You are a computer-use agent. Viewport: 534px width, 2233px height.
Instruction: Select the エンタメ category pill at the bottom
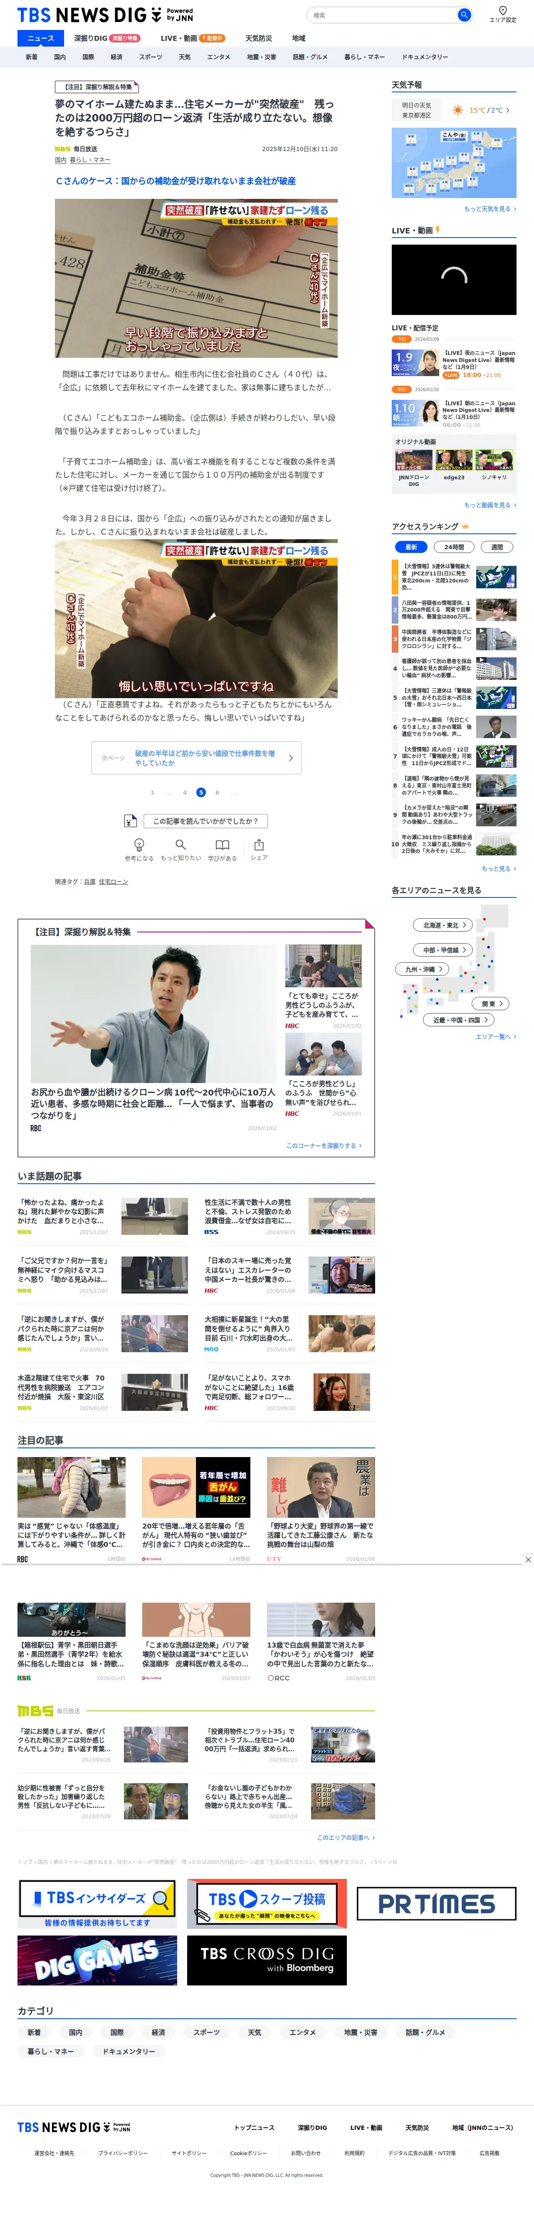pos(302,2033)
